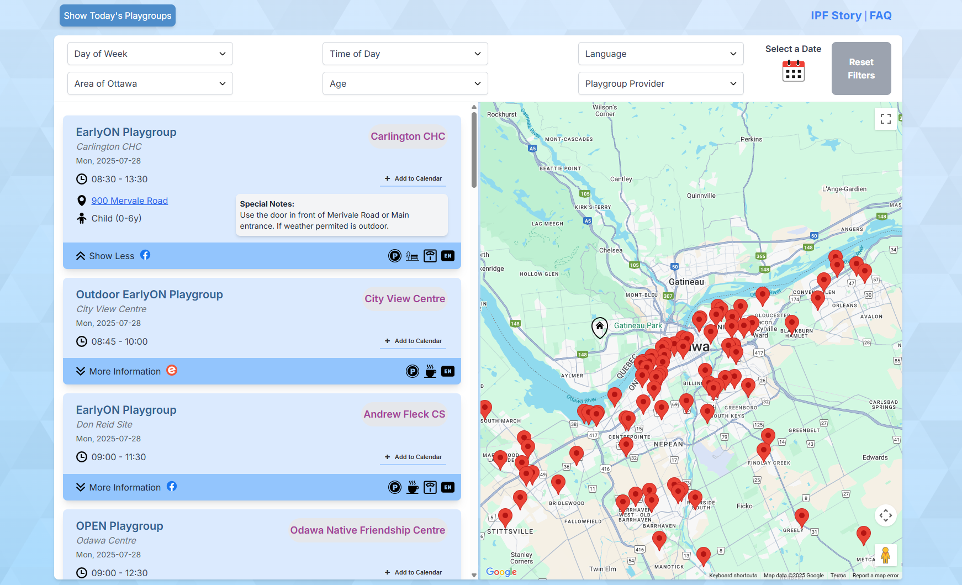The width and height of the screenshot is (962, 585).
Task: Open Facebook link on Andrew Fleck CS card
Action: (x=172, y=487)
